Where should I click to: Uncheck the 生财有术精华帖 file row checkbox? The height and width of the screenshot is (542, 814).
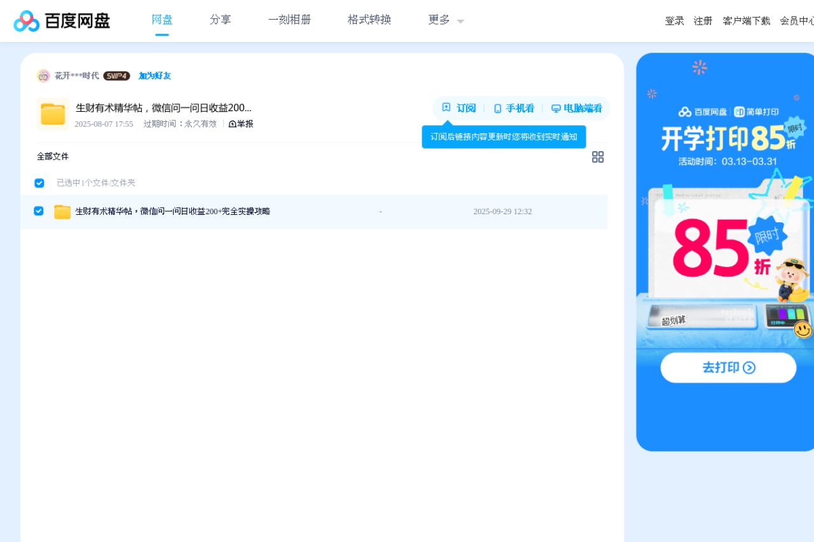coord(38,211)
